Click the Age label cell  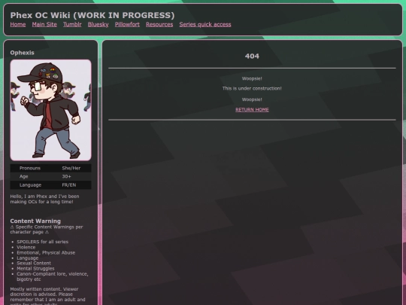23,176
